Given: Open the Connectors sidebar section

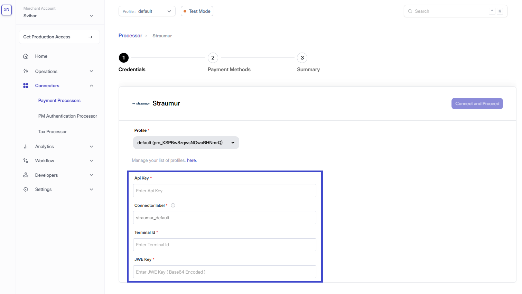Looking at the screenshot, I should [x=47, y=86].
